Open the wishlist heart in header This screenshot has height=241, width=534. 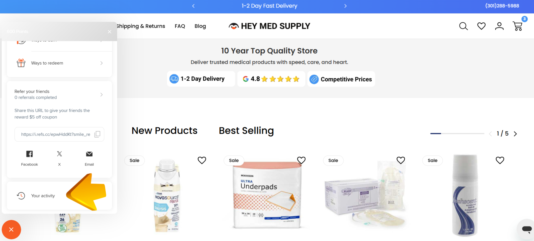(x=481, y=26)
